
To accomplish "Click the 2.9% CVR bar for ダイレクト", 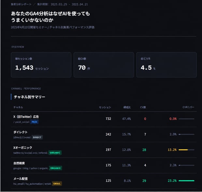I will 186,134.
